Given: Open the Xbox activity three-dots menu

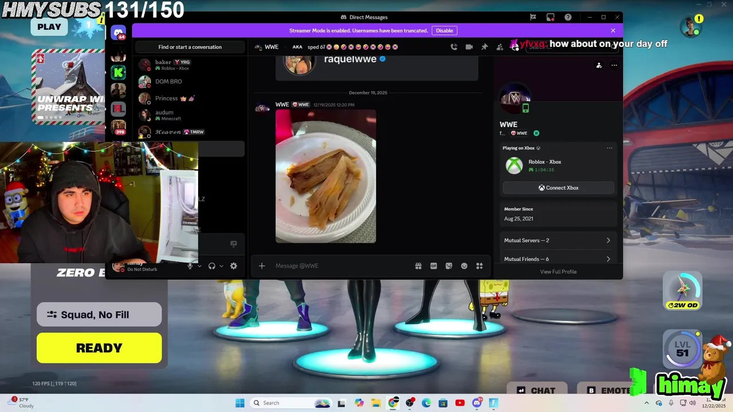Looking at the screenshot, I should pos(609,148).
